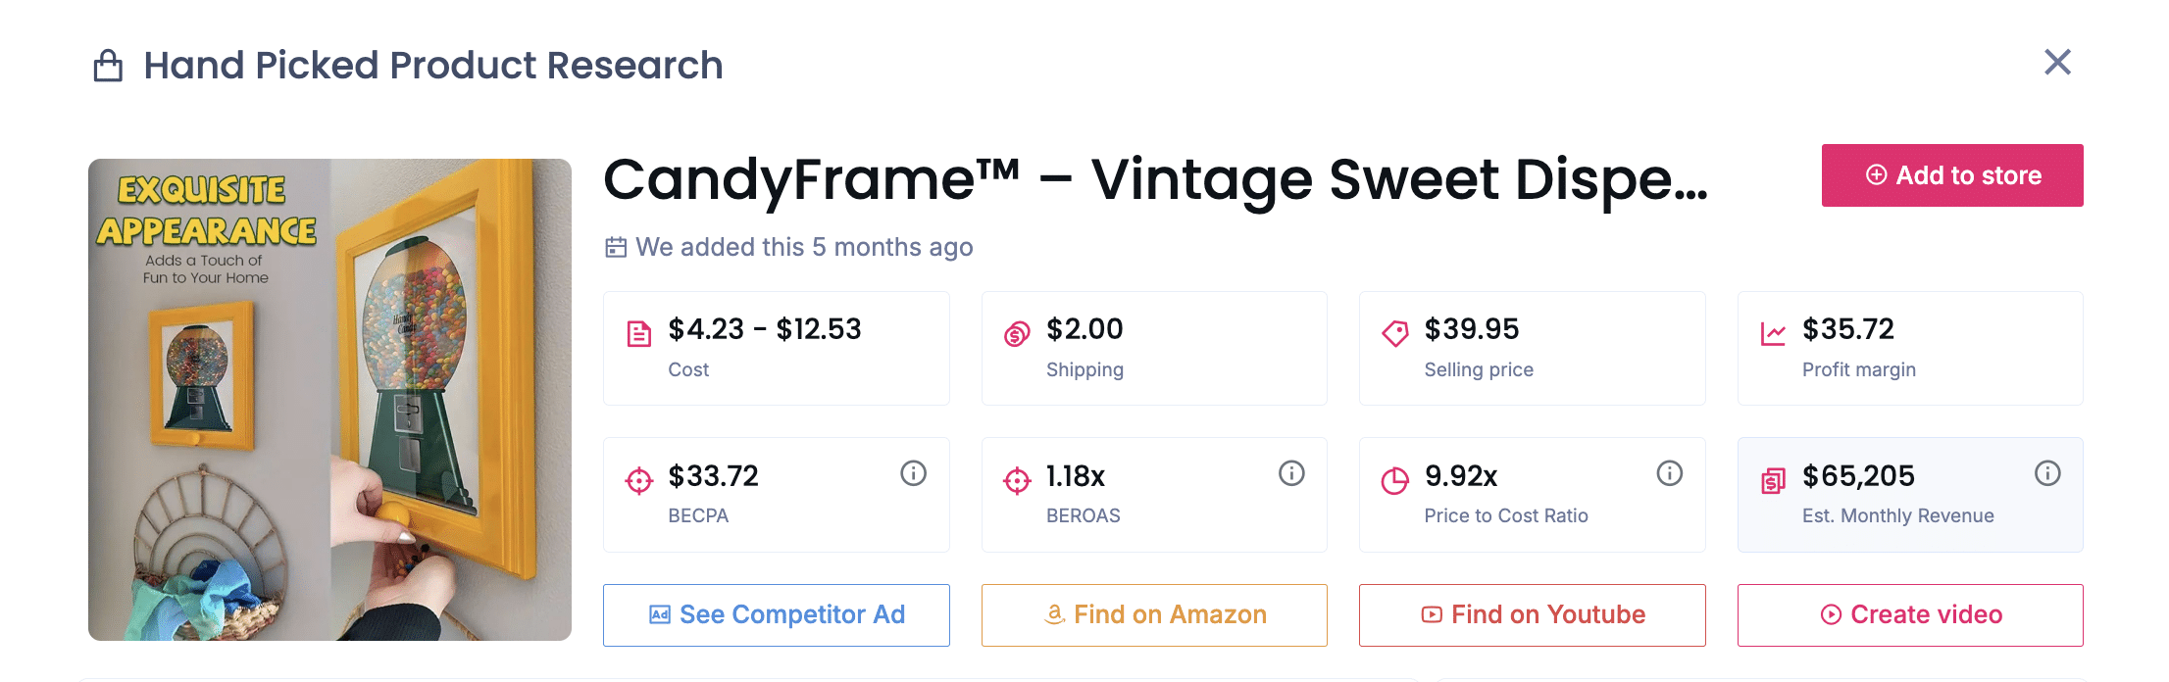This screenshot has width=2169, height=682.
Task: Click the target icon beside BEROAS
Action: (1017, 479)
